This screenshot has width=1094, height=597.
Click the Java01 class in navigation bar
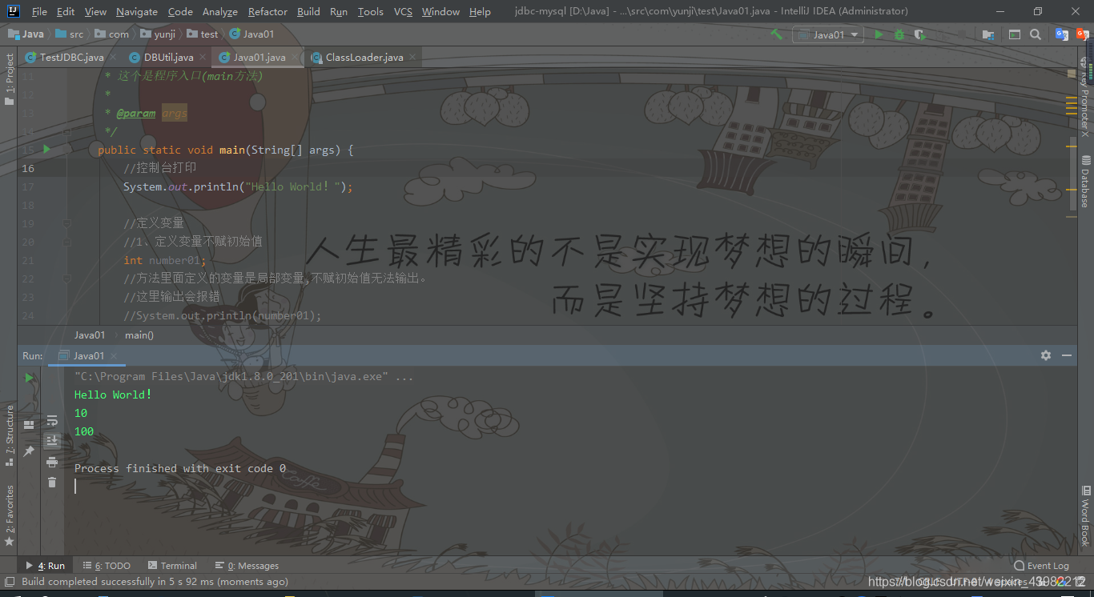pyautogui.click(x=251, y=34)
